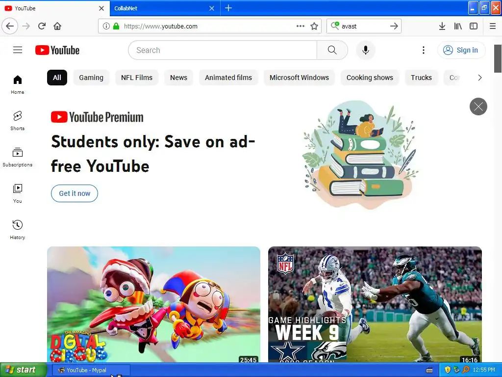502x377 pixels.
Task: Select the All filter chip
Action: tap(57, 78)
